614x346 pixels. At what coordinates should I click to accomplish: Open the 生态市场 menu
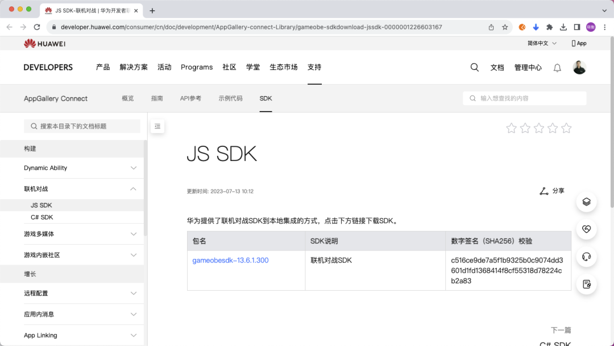click(284, 67)
